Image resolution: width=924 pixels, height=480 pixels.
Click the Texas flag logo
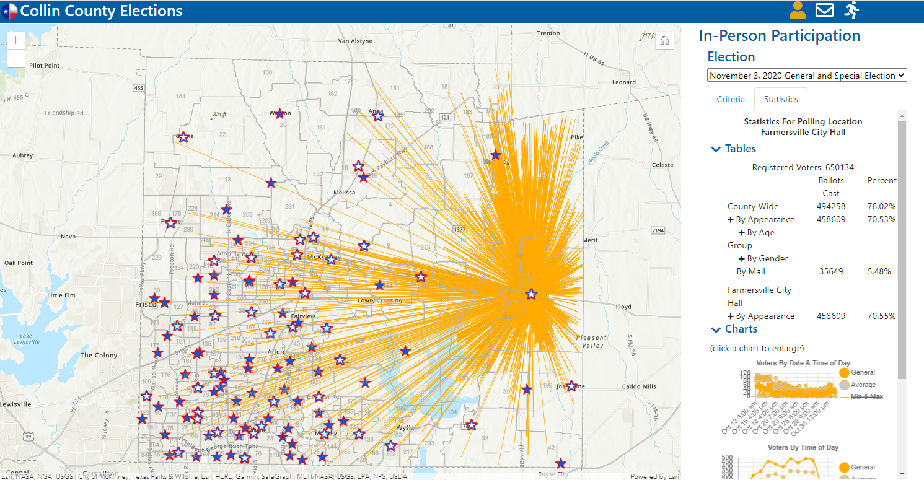(9, 11)
